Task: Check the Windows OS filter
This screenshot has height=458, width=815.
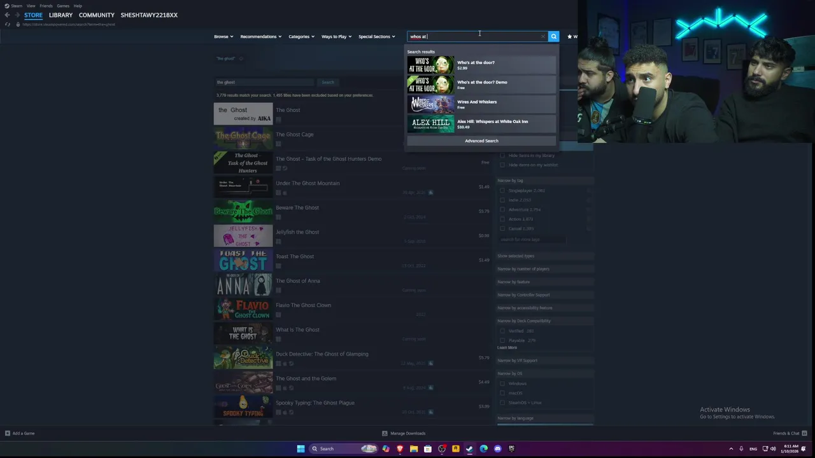Action: click(502, 384)
